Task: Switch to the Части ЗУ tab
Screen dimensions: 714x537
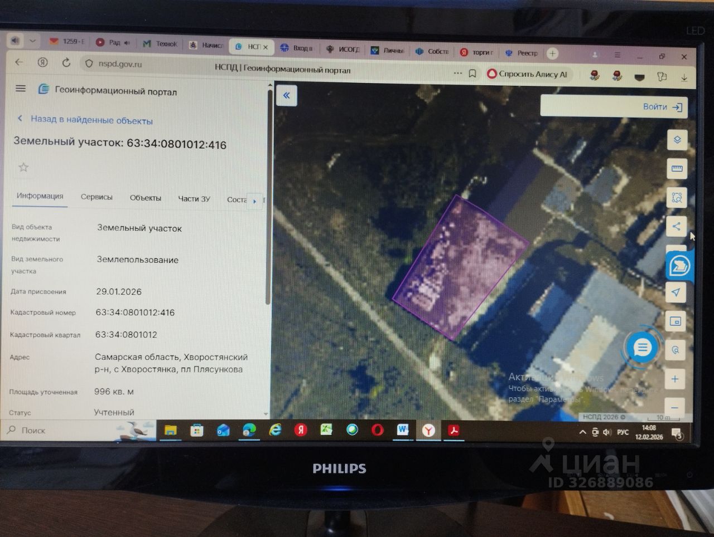Action: point(194,198)
